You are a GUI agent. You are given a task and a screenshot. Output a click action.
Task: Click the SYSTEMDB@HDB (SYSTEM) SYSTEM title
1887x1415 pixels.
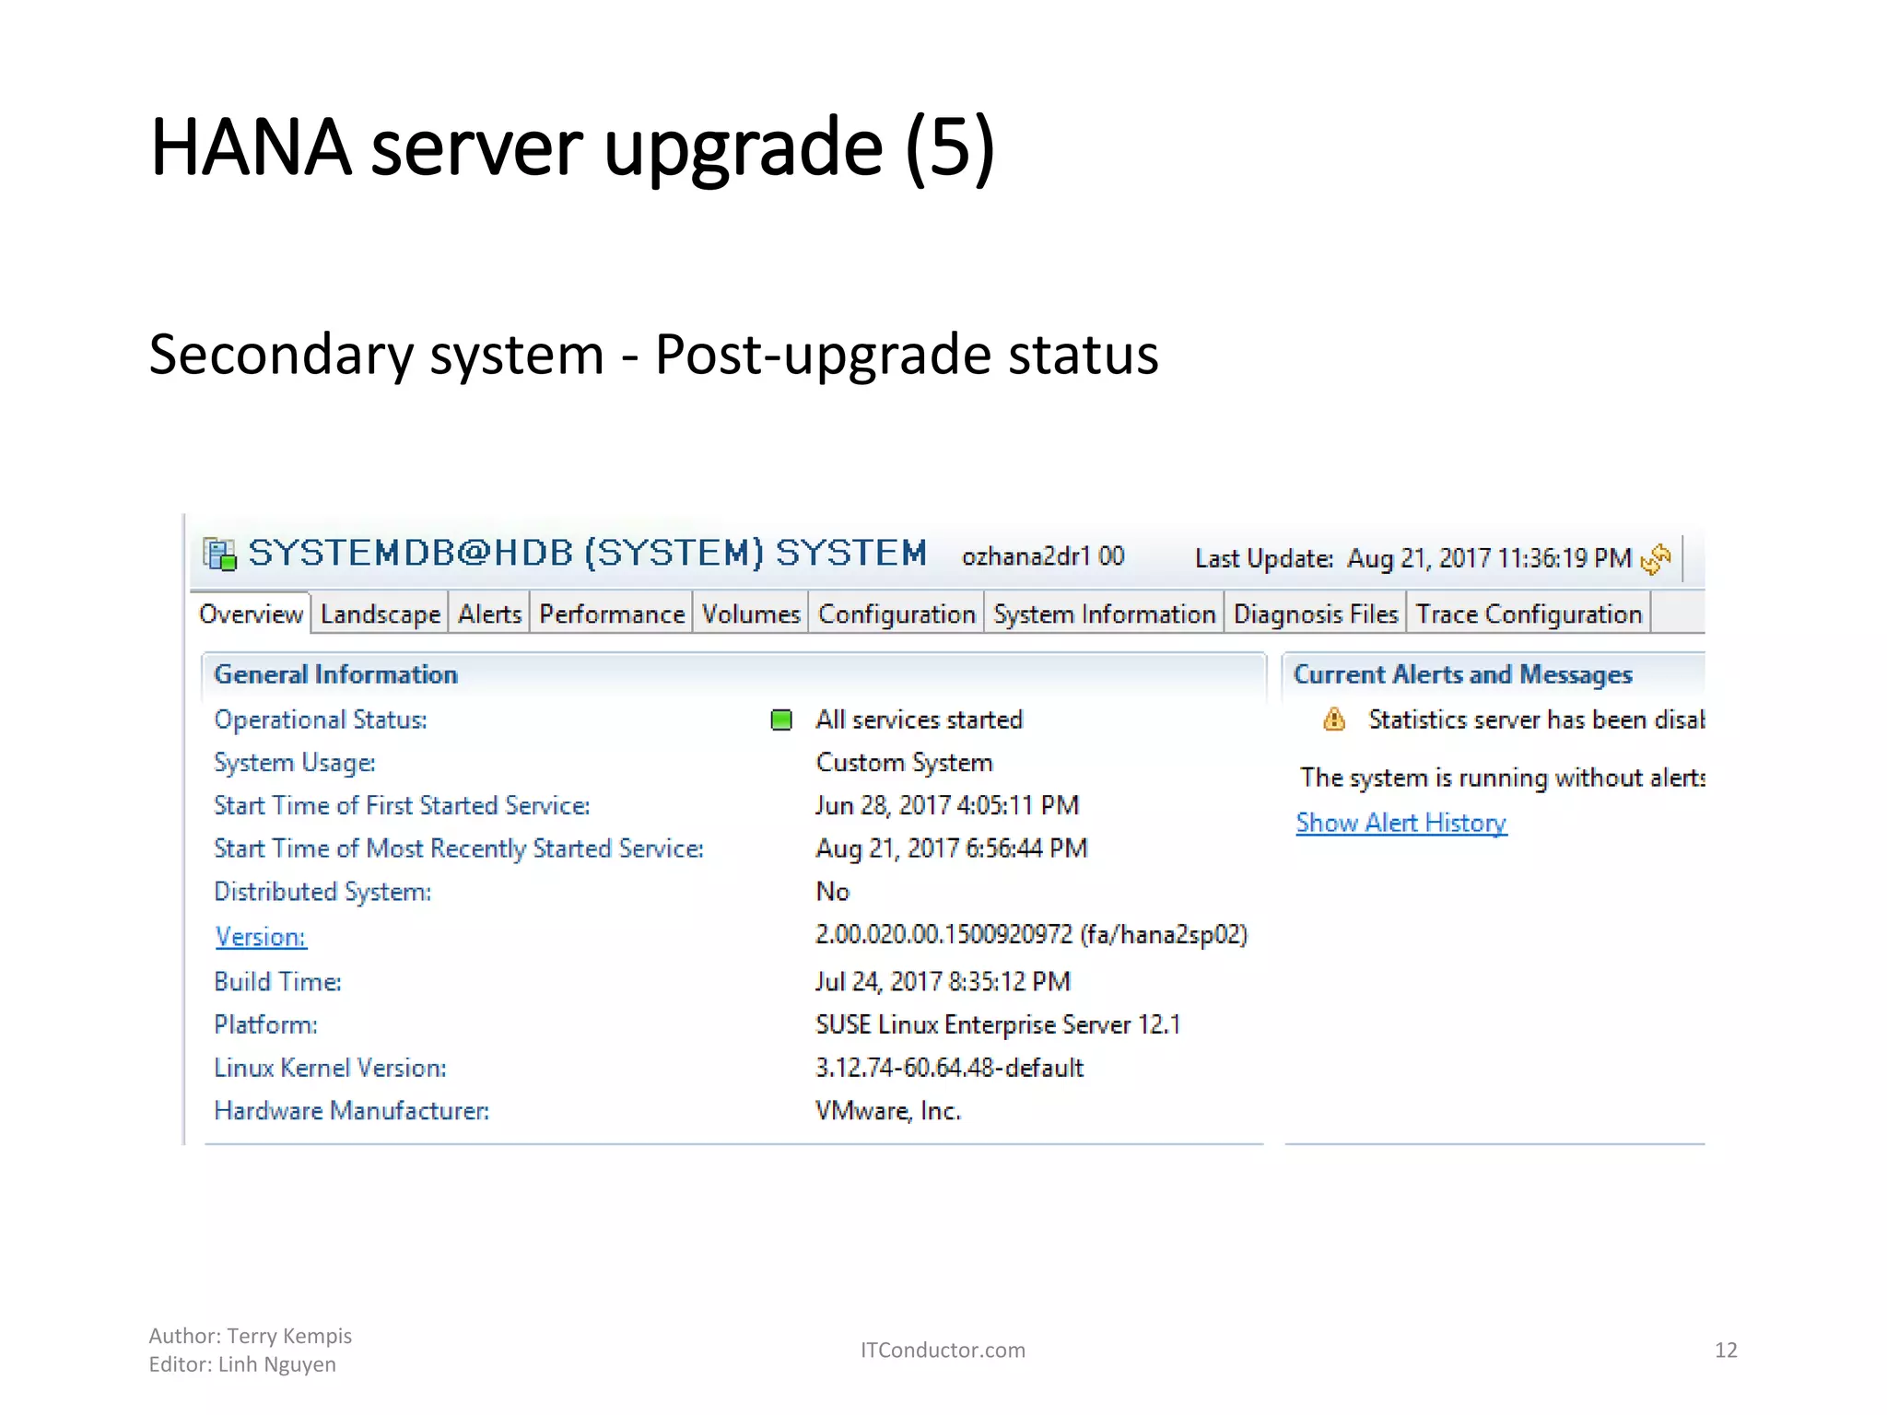tap(588, 554)
